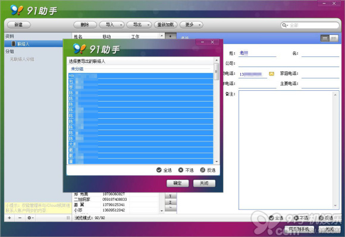
Task: Click the minus icon to remove a group
Action: [x=20, y=218]
